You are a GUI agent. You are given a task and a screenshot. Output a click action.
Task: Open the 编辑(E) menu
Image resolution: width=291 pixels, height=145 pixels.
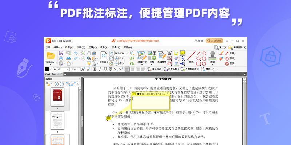[x=58, y=47]
